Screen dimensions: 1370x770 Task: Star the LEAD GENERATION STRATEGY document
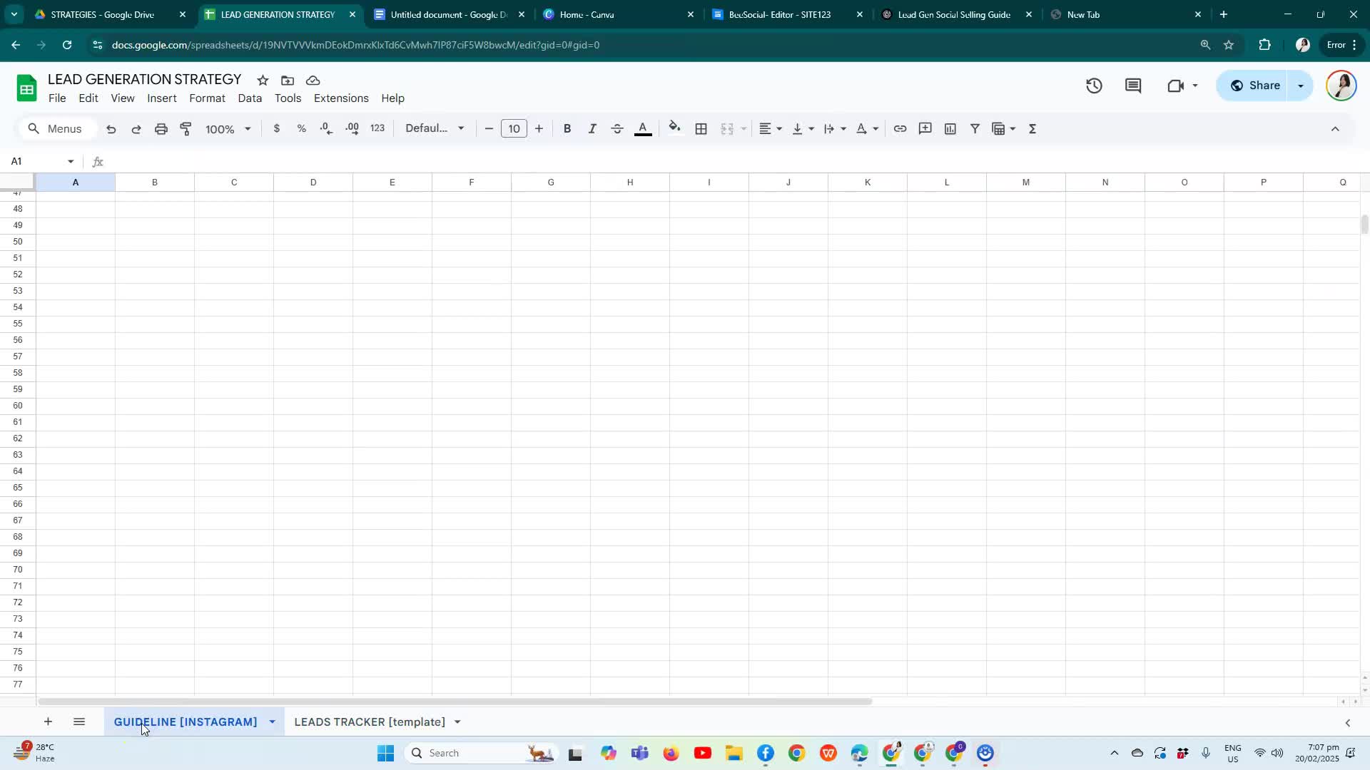(263, 80)
